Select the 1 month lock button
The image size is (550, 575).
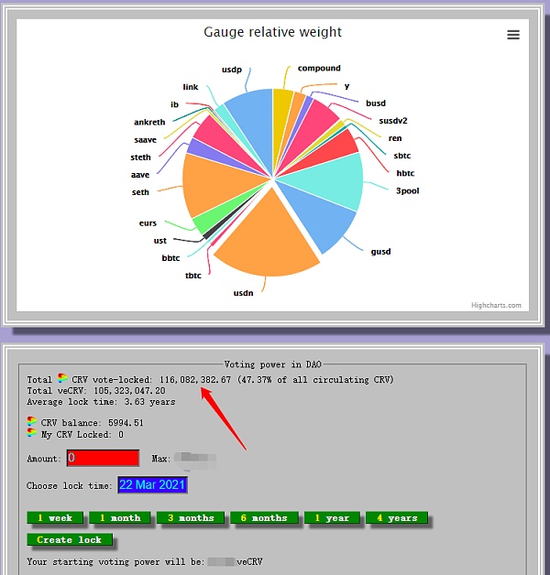click(x=119, y=518)
